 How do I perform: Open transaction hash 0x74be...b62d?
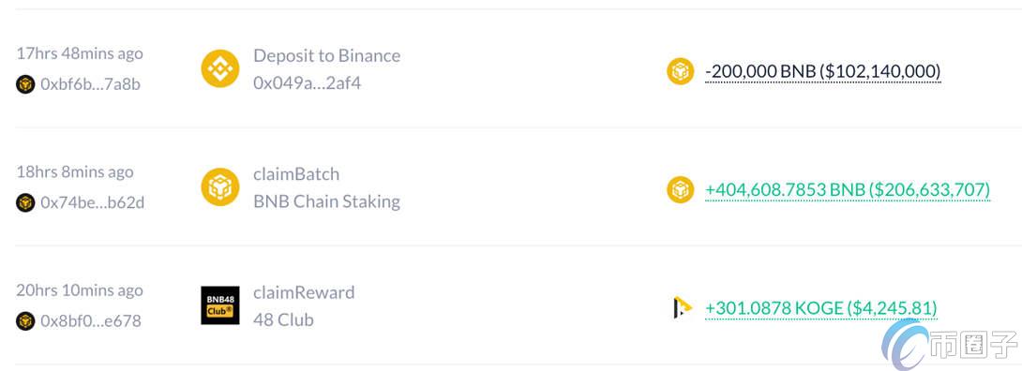click(x=93, y=203)
